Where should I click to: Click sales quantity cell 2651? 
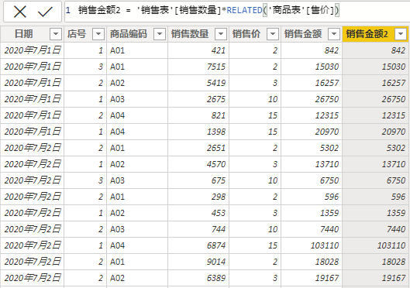(198, 148)
